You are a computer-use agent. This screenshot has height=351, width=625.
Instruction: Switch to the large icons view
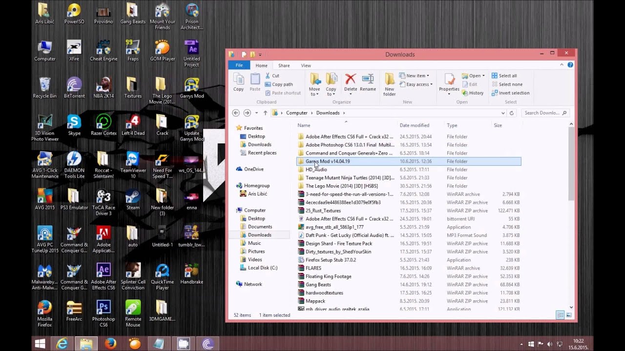(x=569, y=315)
